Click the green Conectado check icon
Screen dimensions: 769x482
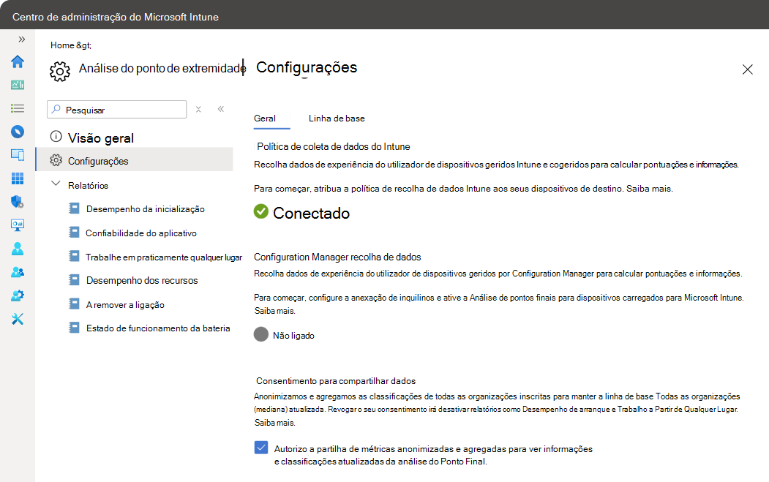coord(261,211)
